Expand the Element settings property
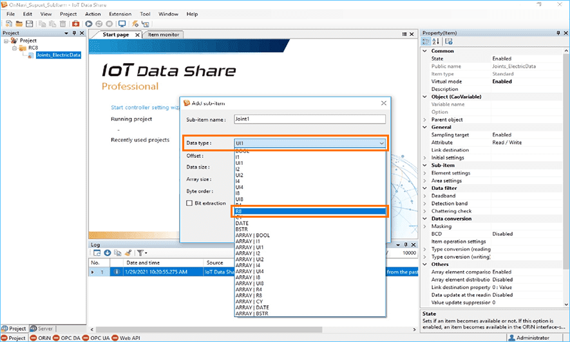 pyautogui.click(x=424, y=173)
